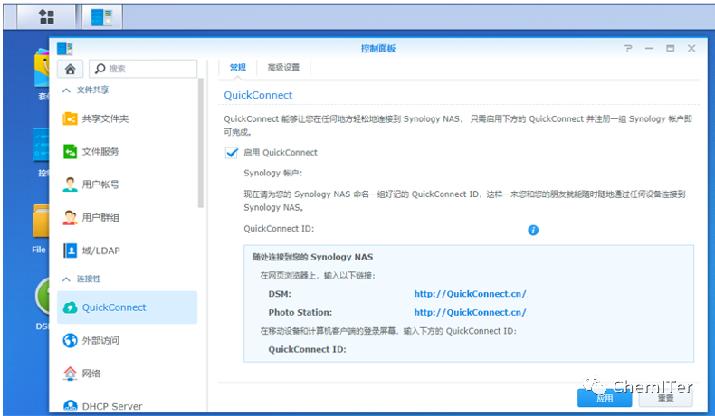Click the sidebar vertical scrollbar
The width and height of the screenshot is (715, 416).
(x=201, y=143)
